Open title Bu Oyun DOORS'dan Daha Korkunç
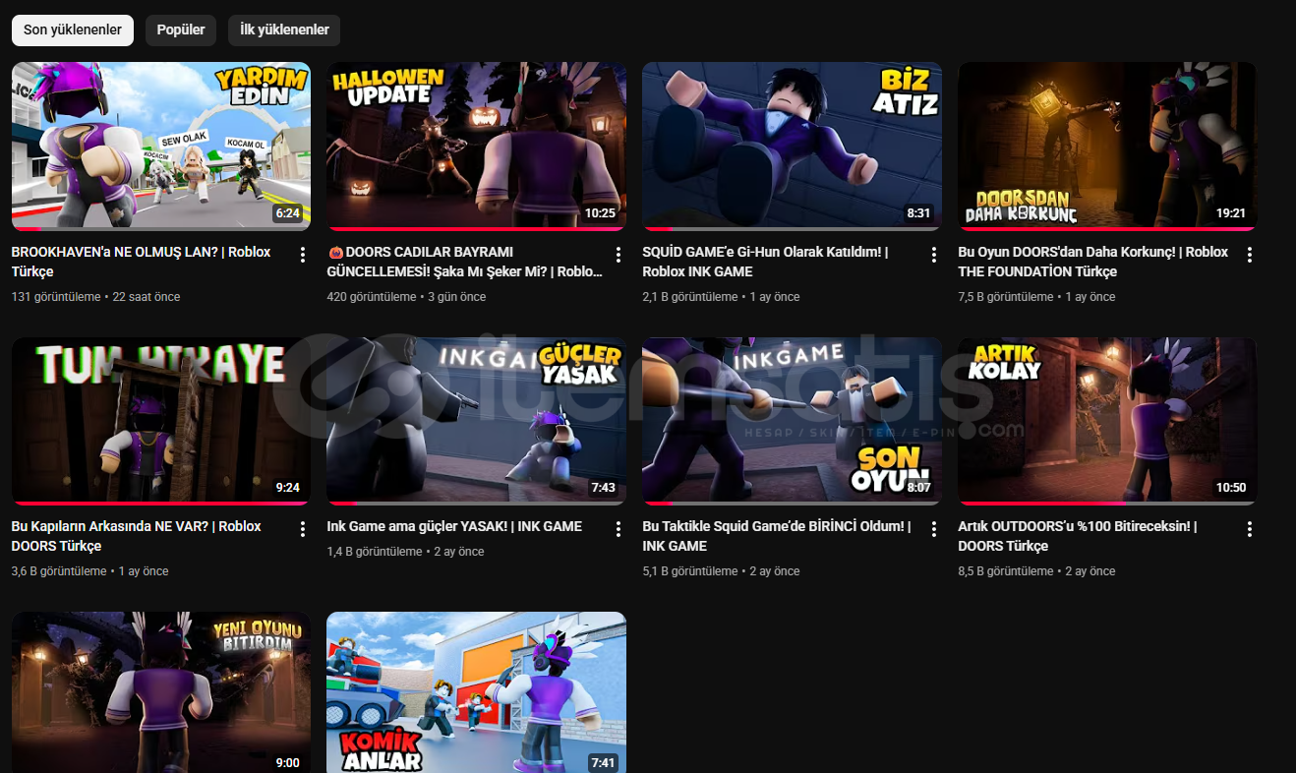Image resolution: width=1296 pixels, height=773 pixels. point(1093,262)
